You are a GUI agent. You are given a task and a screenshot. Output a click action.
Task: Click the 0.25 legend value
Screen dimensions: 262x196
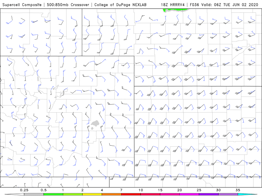tap(24, 190)
